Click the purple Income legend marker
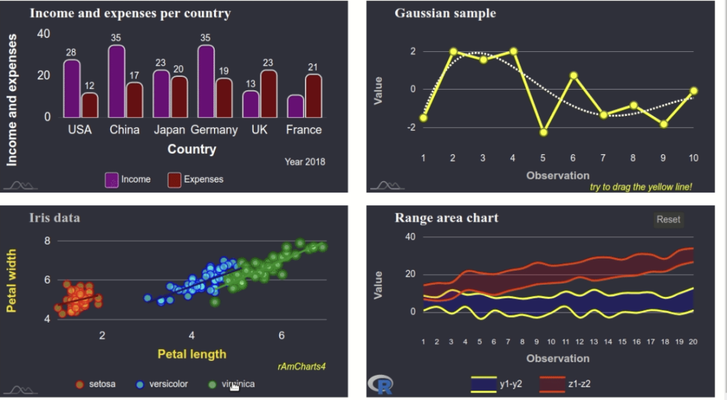Image resolution: width=727 pixels, height=400 pixels. point(112,180)
